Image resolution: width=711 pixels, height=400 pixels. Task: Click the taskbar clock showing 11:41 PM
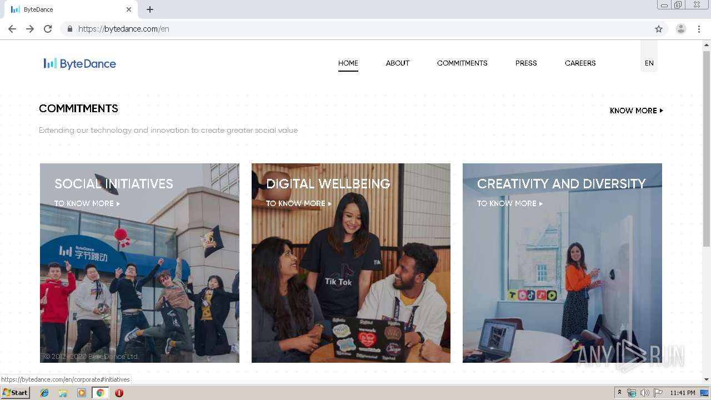682,393
